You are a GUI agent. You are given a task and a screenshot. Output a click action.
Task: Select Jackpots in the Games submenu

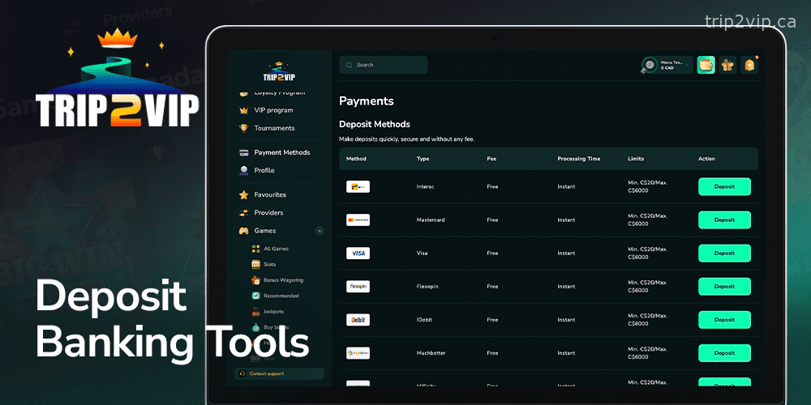click(273, 312)
